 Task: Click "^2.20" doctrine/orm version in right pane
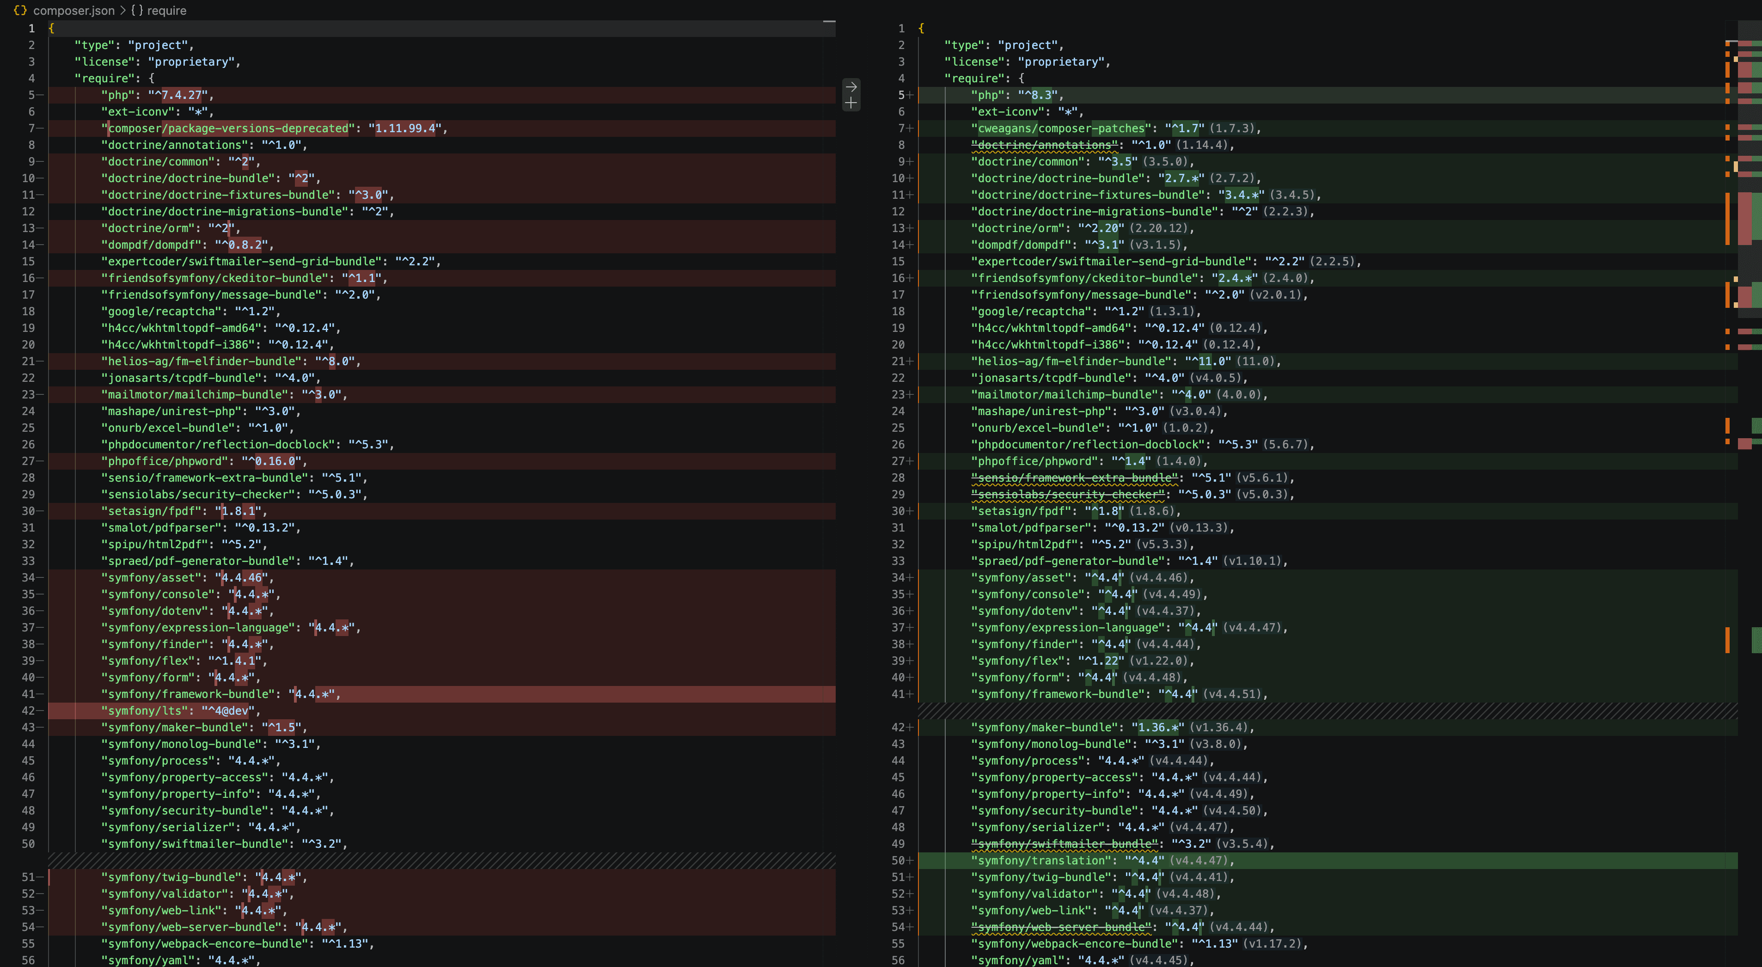coord(1101,228)
